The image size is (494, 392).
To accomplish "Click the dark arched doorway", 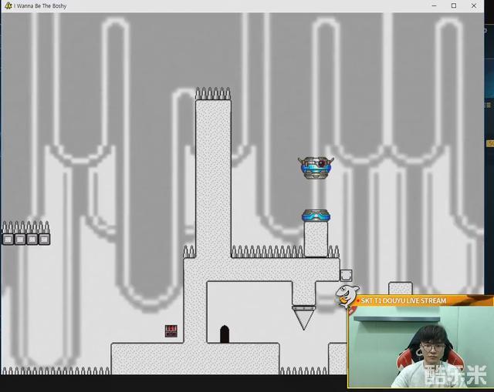I will coord(225,333).
